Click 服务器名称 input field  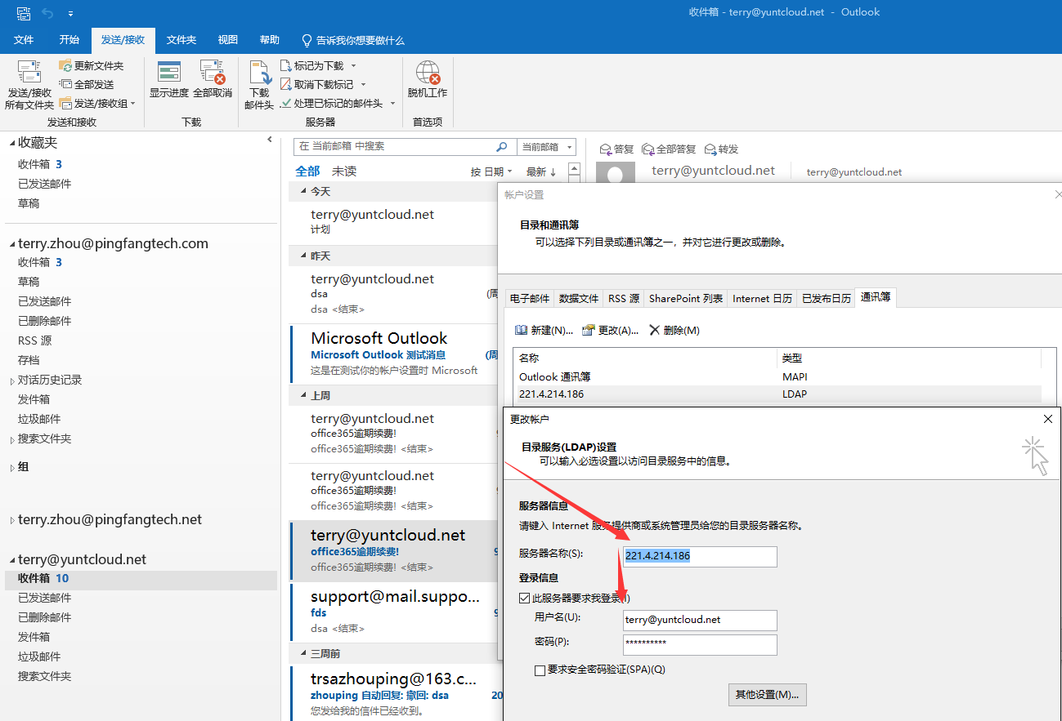click(700, 556)
